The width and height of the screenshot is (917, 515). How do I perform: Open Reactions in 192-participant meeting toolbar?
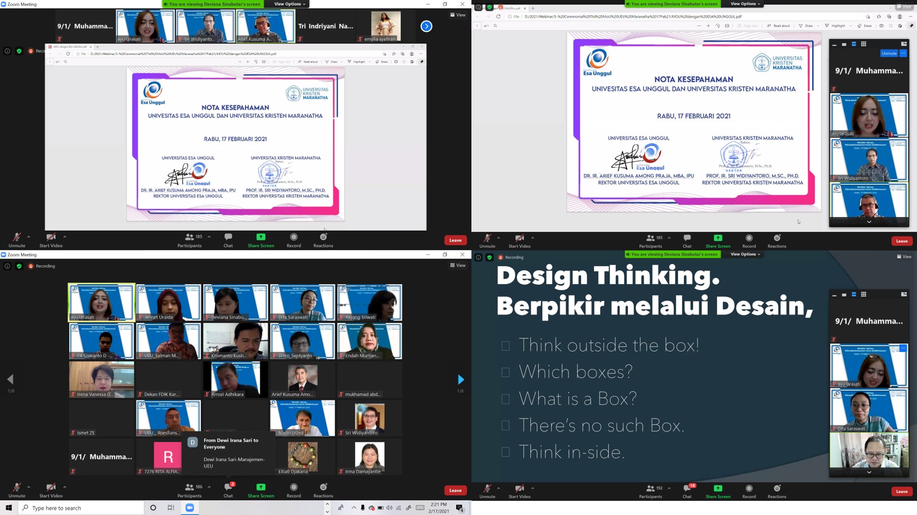777,491
